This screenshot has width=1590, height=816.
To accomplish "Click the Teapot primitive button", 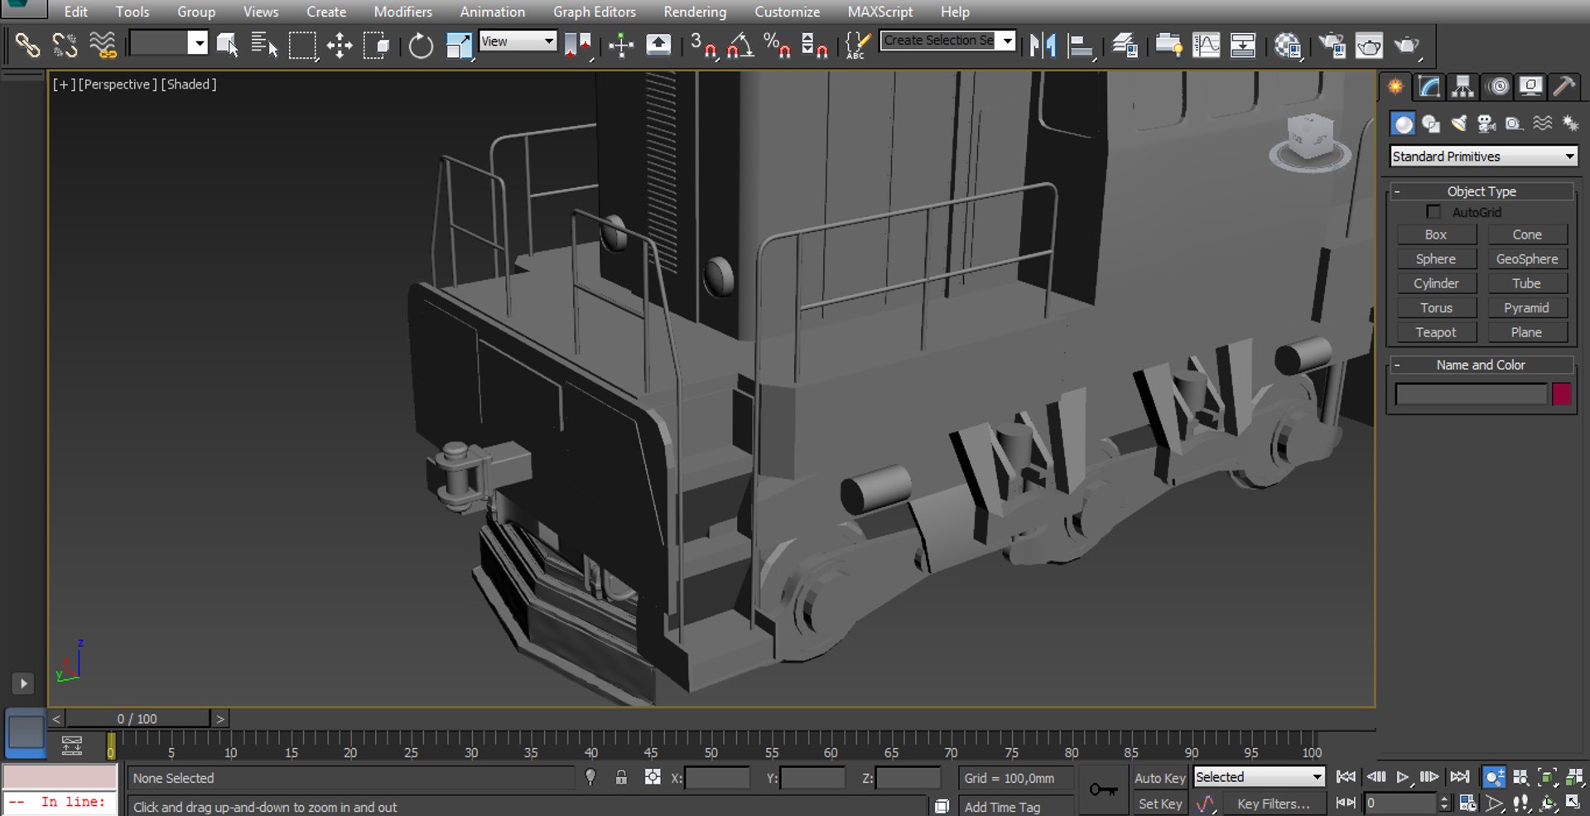I will 1436,332.
